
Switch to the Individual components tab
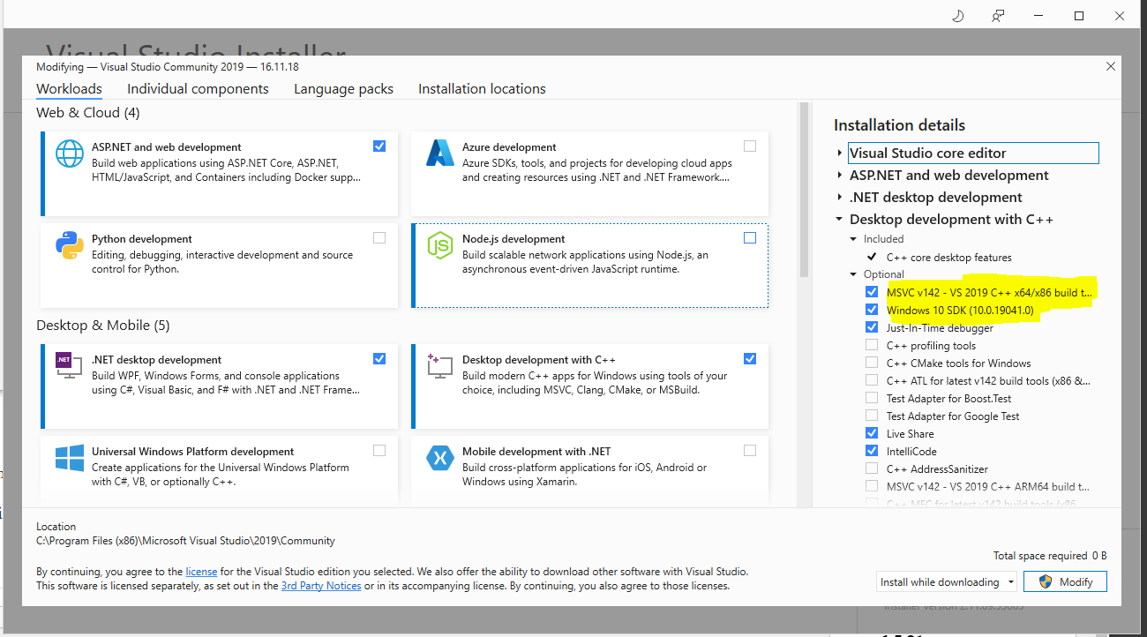pos(198,89)
